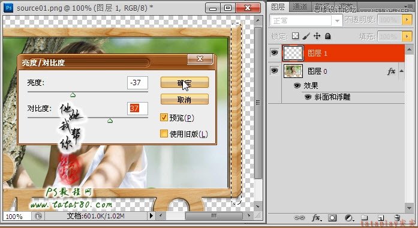The width and height of the screenshot is (418, 228).
Task: Create a new layer
Action: click(x=381, y=218)
